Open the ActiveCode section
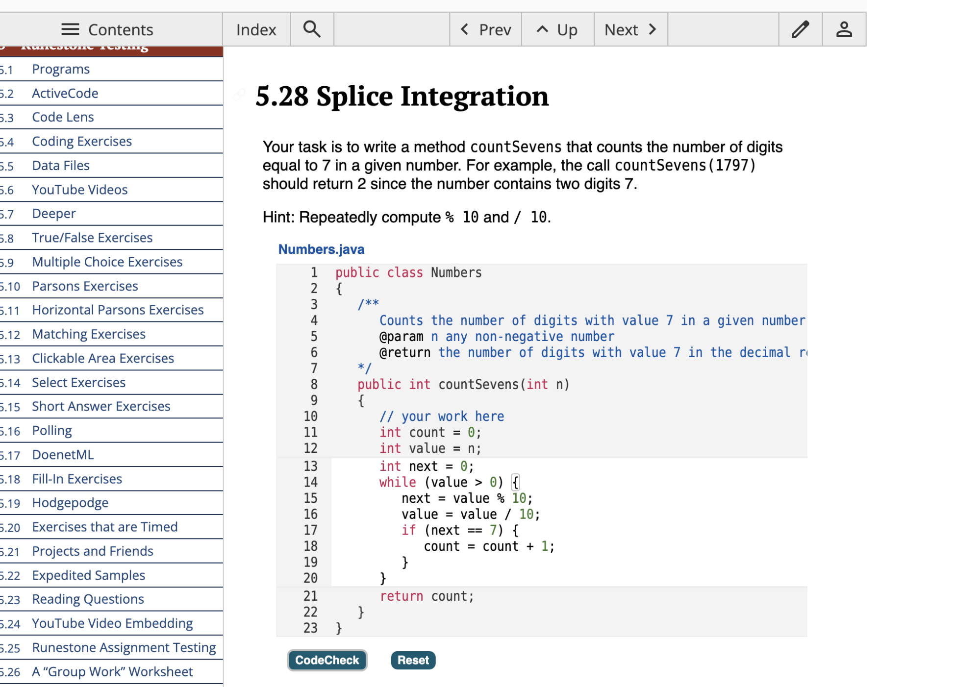 click(65, 93)
